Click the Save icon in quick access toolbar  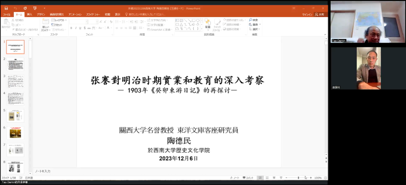[6, 8]
